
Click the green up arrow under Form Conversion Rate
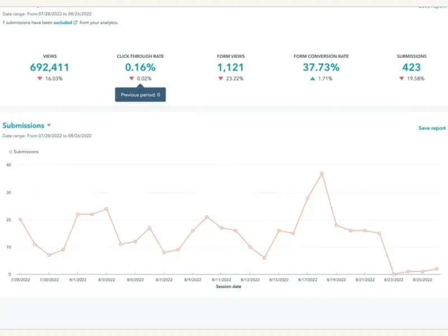[312, 78]
